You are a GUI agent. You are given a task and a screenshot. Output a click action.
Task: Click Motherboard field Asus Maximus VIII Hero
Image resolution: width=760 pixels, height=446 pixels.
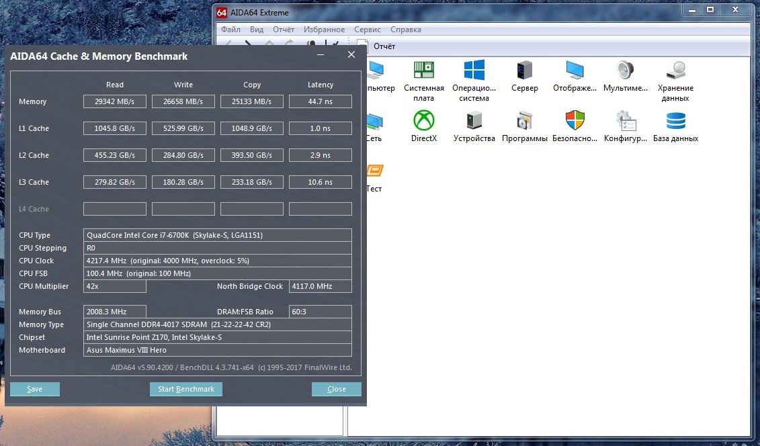(218, 350)
